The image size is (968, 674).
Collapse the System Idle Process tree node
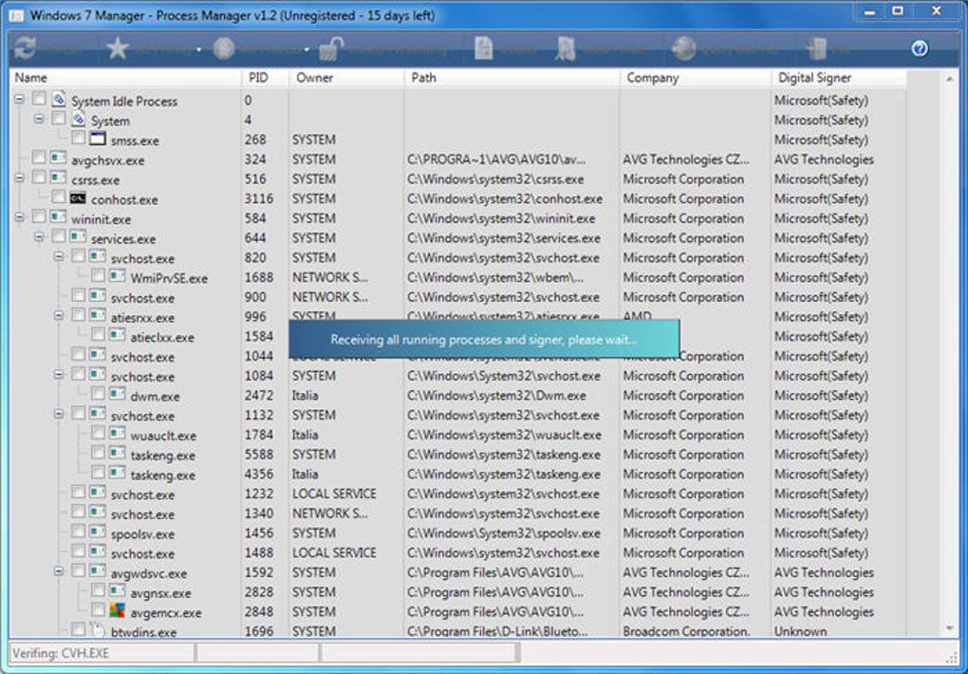tap(20, 99)
